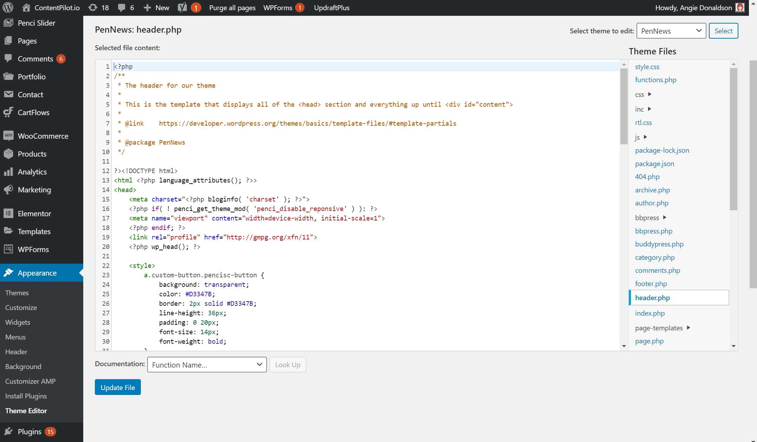
Task: Click the comments bubble icon in admin bar
Action: (122, 7)
